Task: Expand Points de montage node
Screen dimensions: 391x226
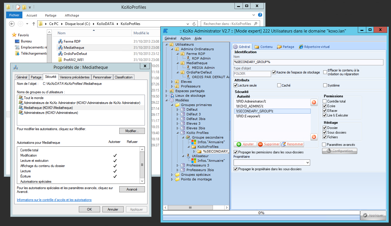Action: (x=172, y=179)
